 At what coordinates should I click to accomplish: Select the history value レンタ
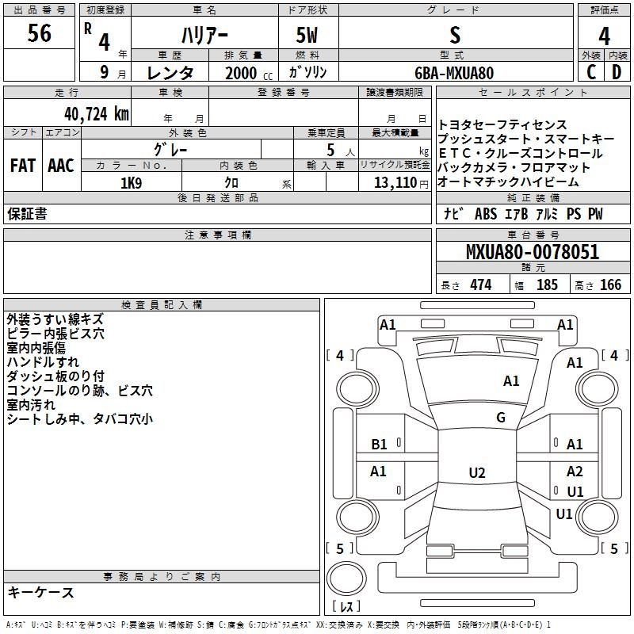tap(170, 73)
